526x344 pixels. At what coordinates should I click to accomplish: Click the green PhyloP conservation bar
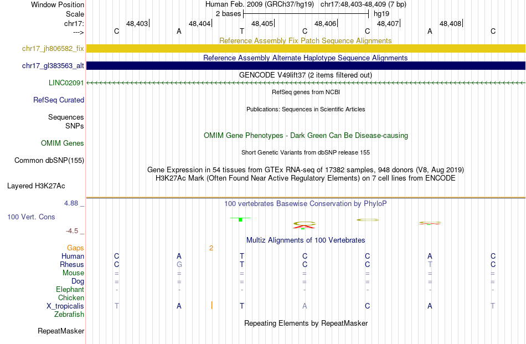pyautogui.click(x=240, y=219)
